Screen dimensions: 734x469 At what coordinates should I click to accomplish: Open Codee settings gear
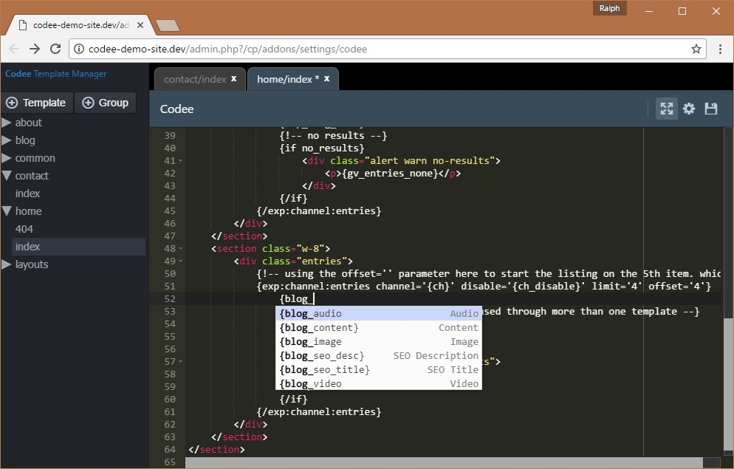pos(689,109)
